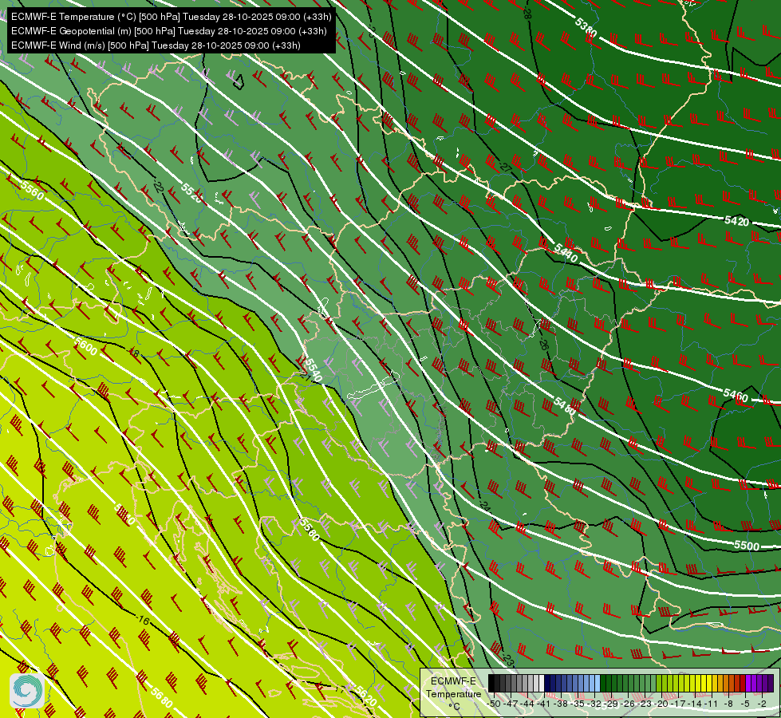This screenshot has width=781, height=718.
Task: Click the -47 value on the legend scale
Action: (x=511, y=704)
